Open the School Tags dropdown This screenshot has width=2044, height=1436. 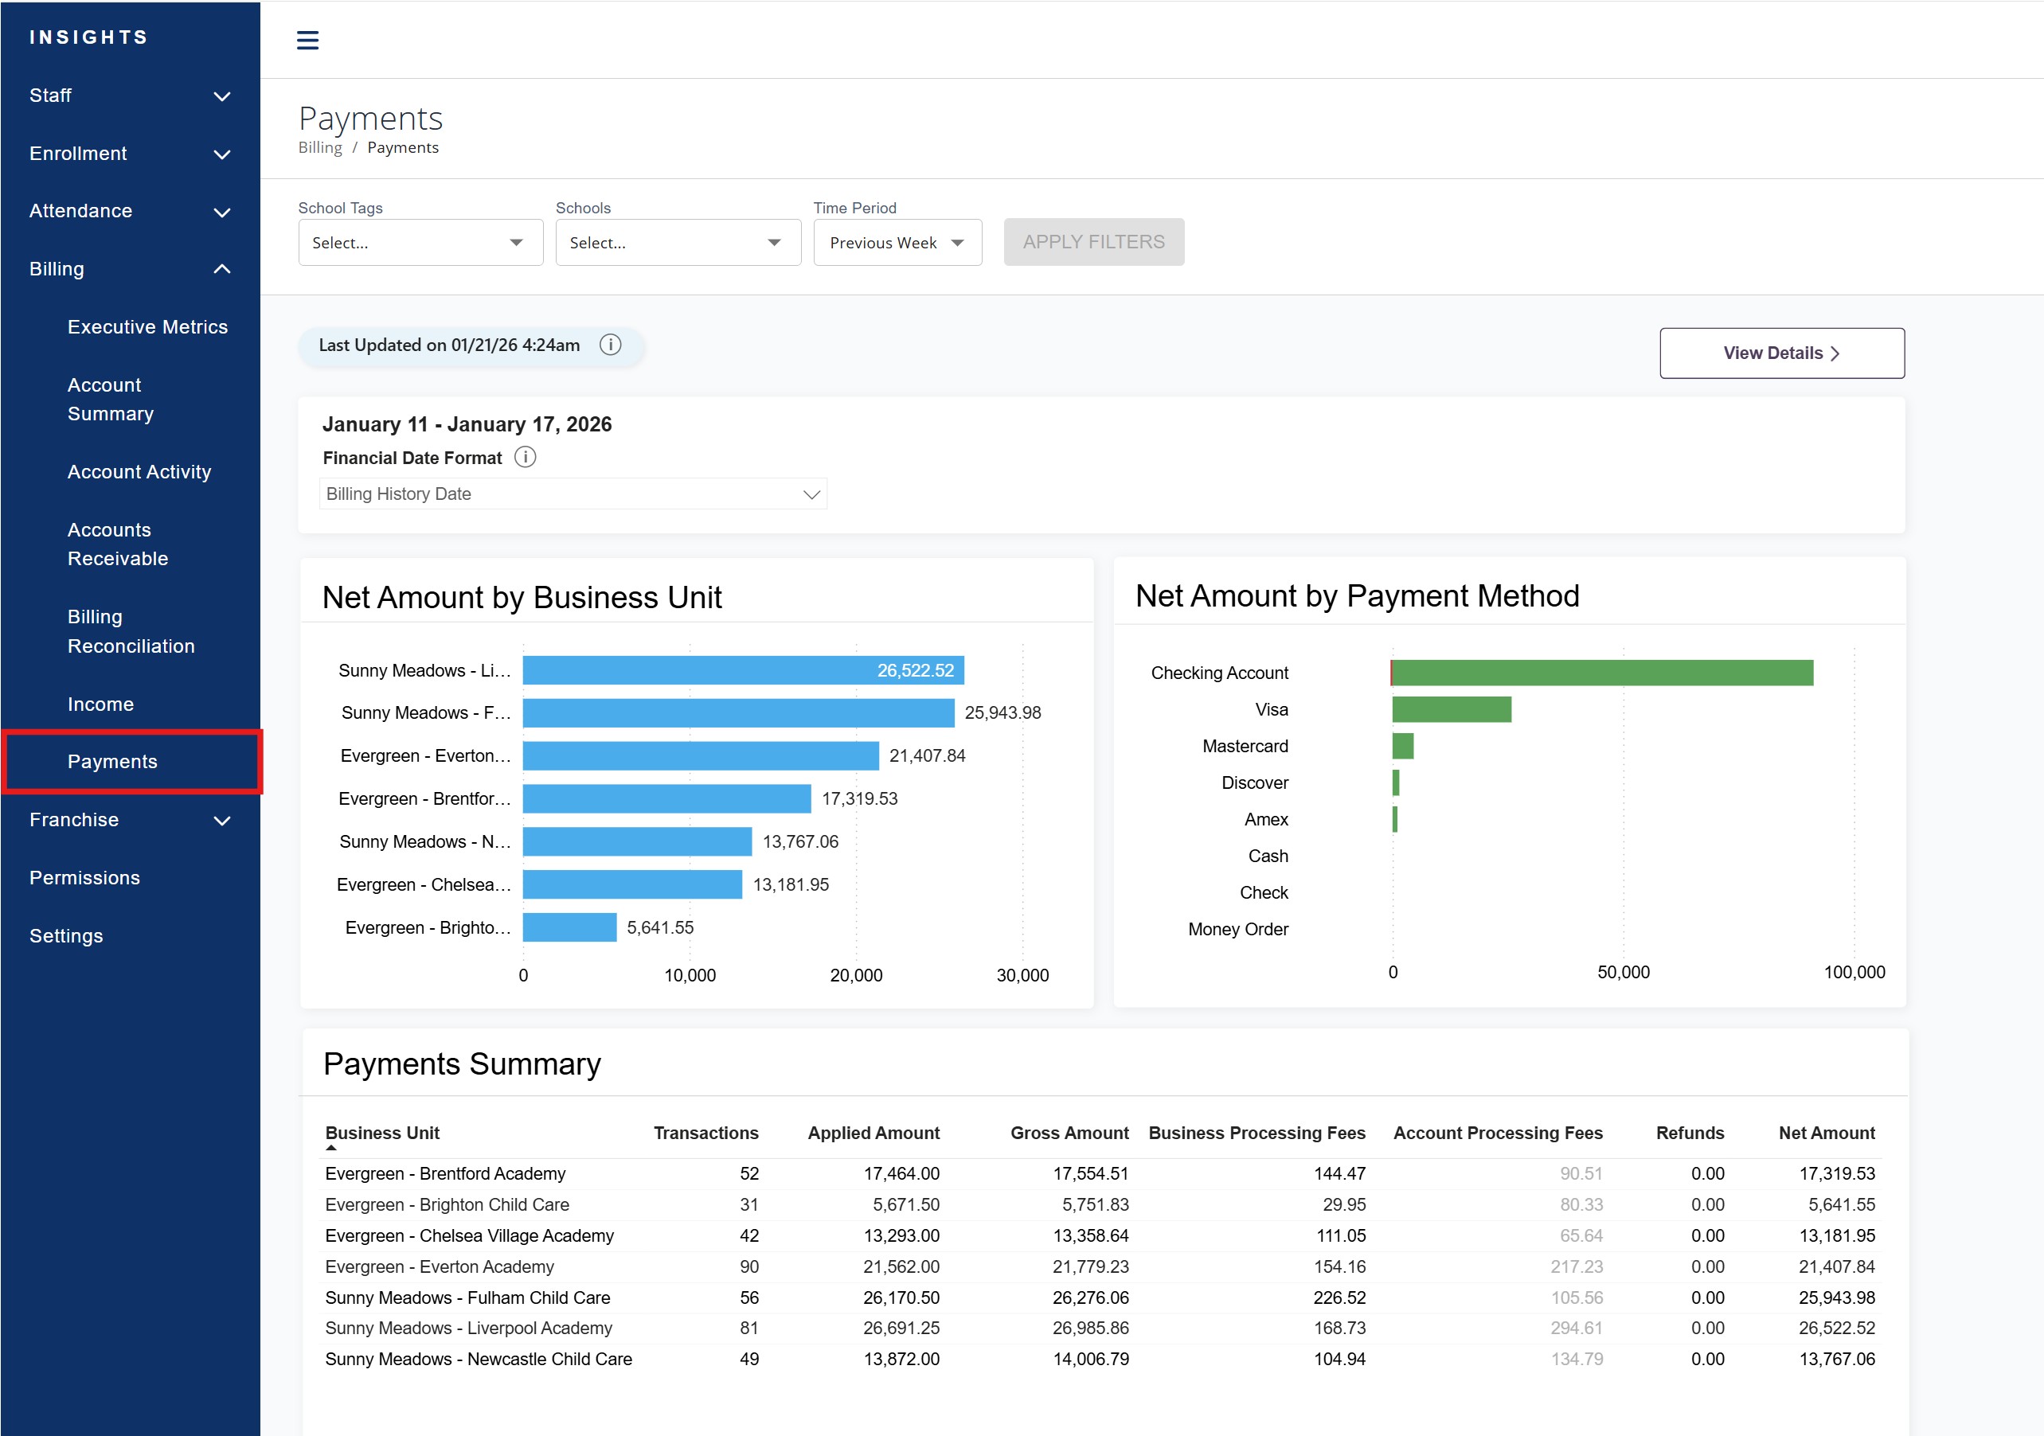[420, 243]
